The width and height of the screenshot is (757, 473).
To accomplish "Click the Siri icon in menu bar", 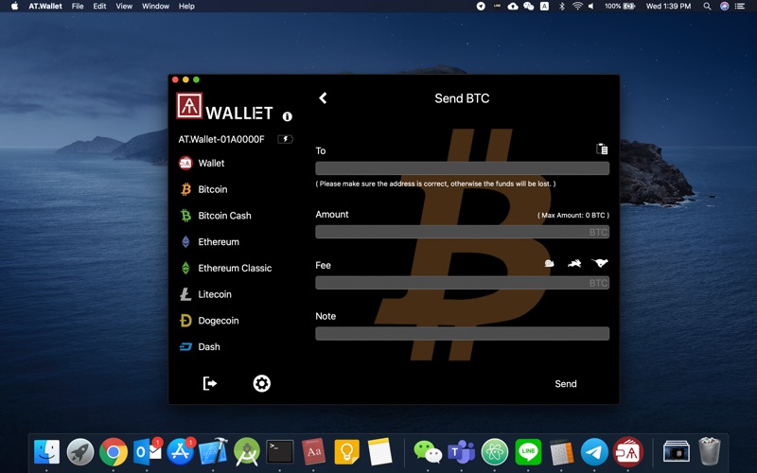I will [x=724, y=7].
